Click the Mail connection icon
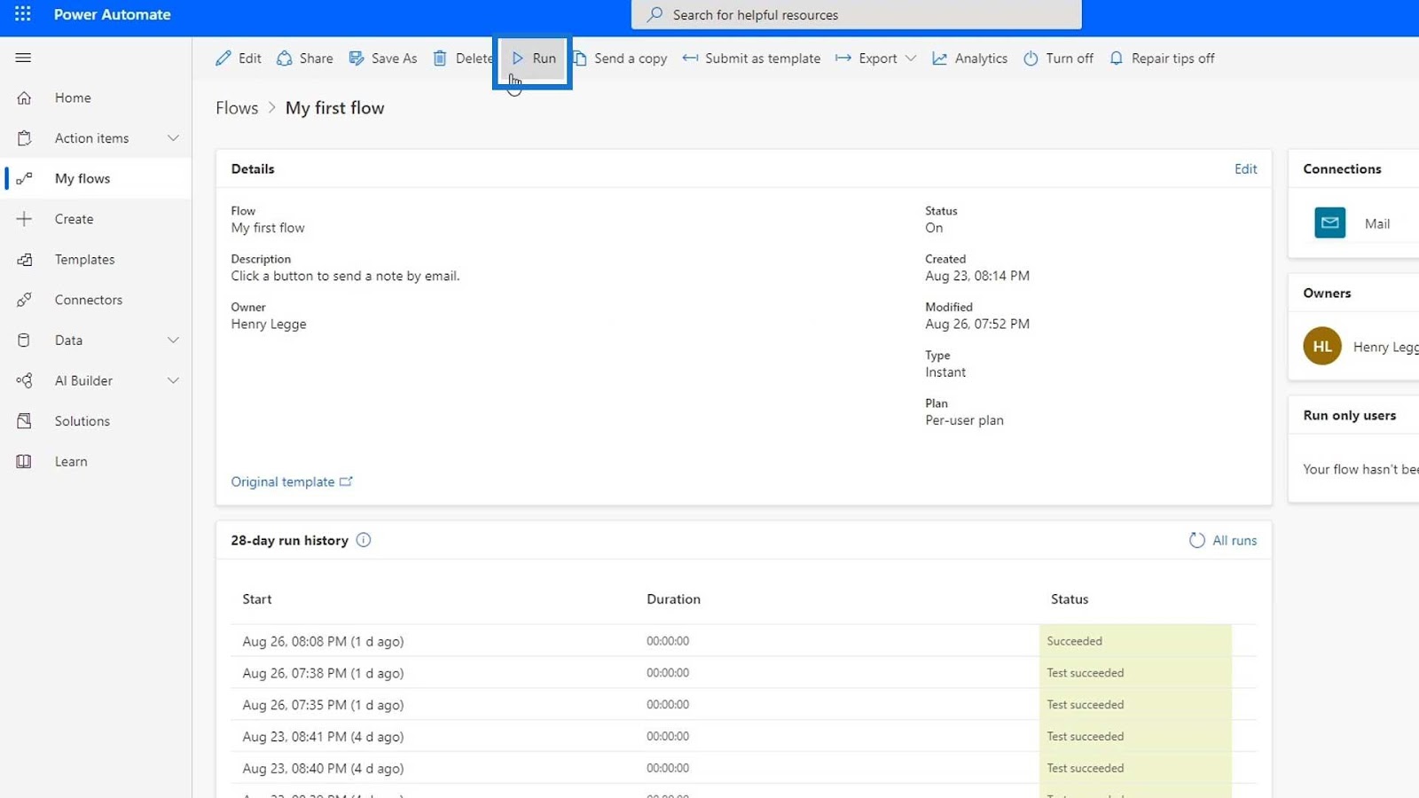The width and height of the screenshot is (1419, 798). pos(1330,223)
